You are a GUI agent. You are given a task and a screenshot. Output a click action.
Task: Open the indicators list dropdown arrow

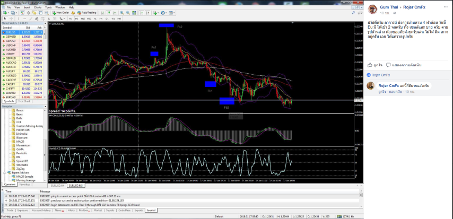(158, 13)
